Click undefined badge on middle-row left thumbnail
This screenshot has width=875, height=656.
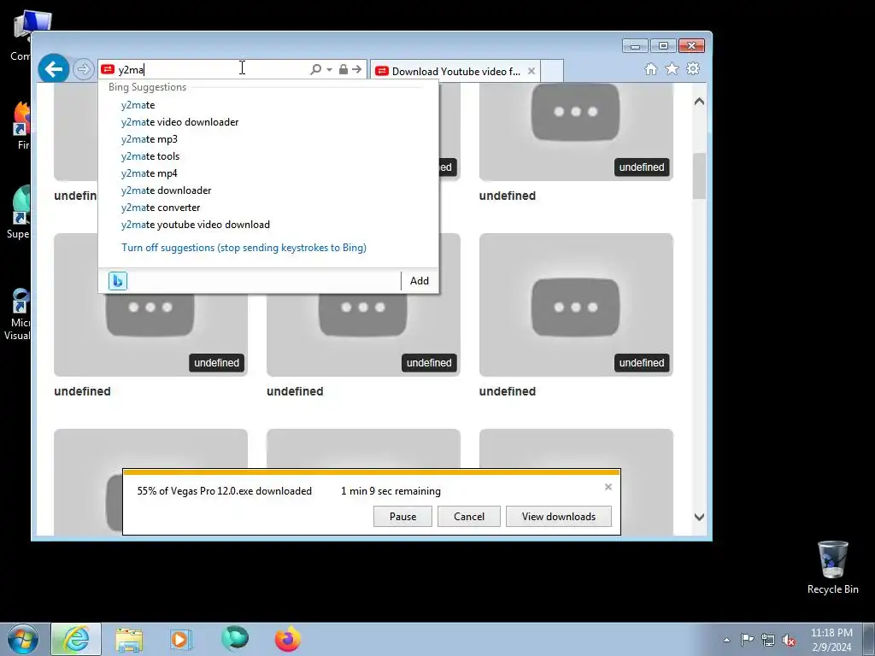pyautogui.click(x=216, y=362)
